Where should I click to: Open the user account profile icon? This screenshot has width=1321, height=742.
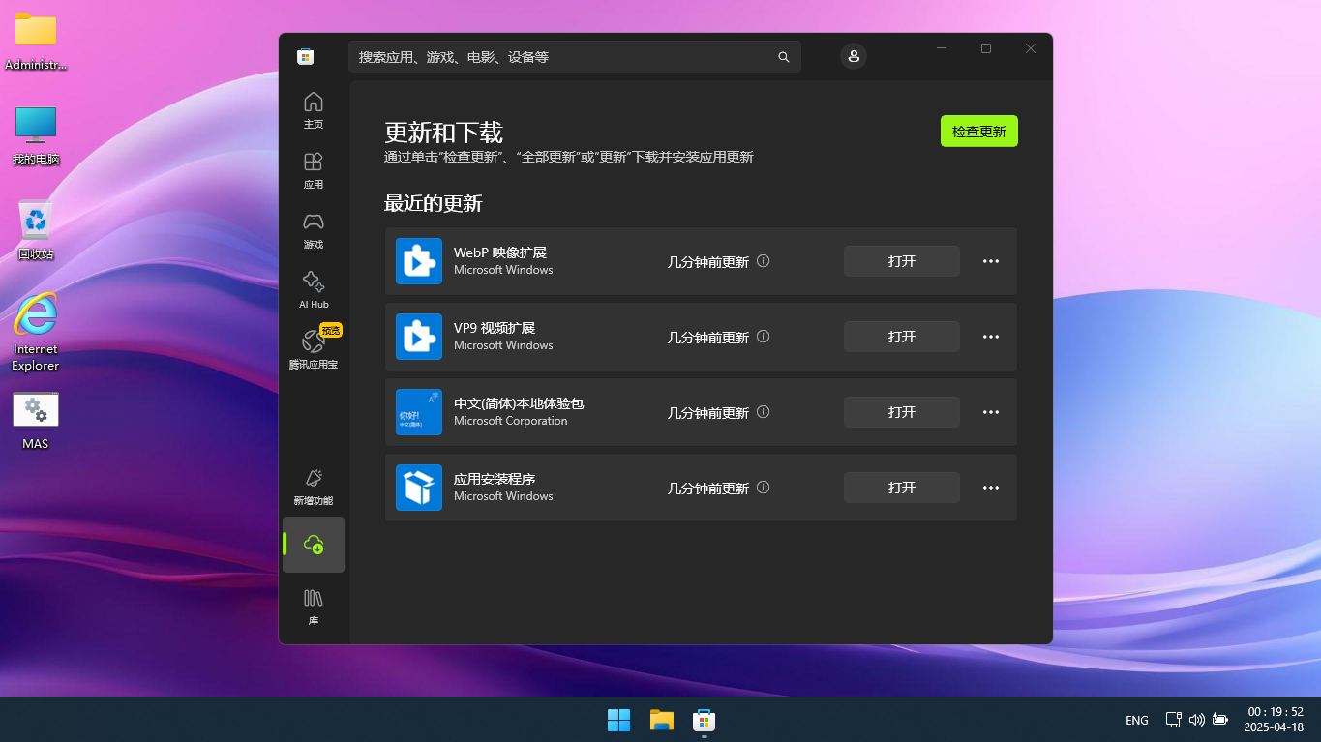click(854, 57)
